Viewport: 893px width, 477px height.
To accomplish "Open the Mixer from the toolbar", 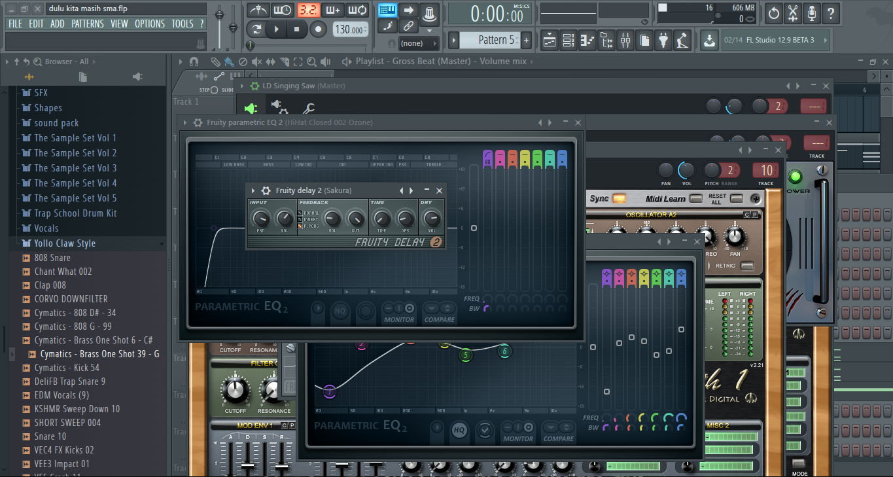I will pyautogui.click(x=625, y=41).
